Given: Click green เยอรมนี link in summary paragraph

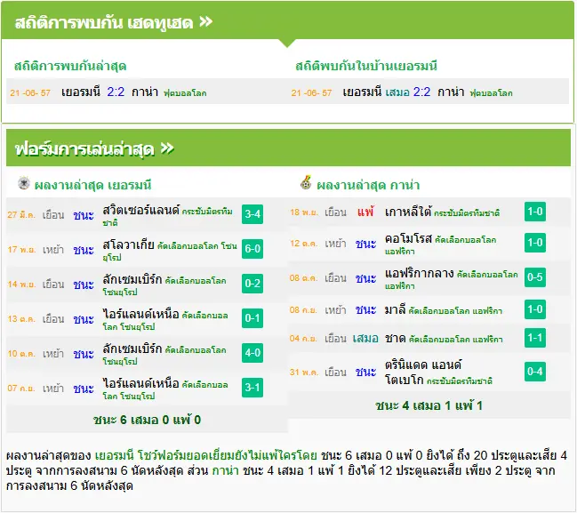Looking at the screenshot, I should (114, 455).
